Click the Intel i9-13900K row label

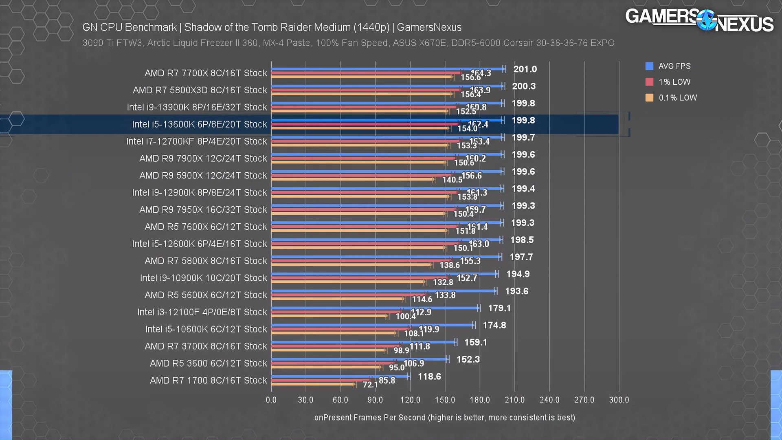point(197,107)
